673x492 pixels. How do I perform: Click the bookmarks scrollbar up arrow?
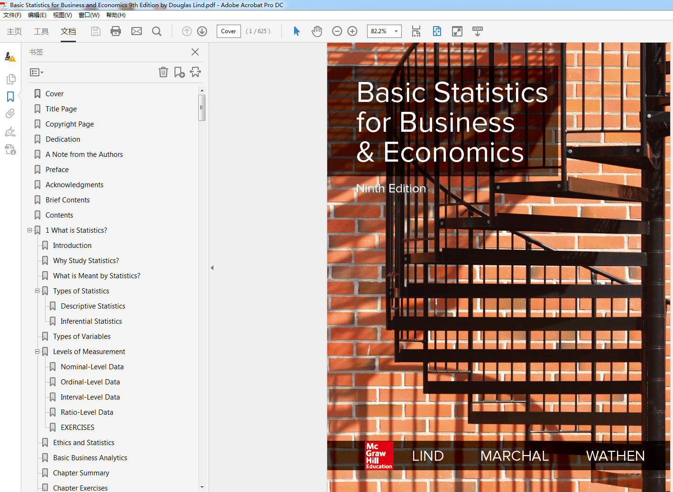pos(202,90)
